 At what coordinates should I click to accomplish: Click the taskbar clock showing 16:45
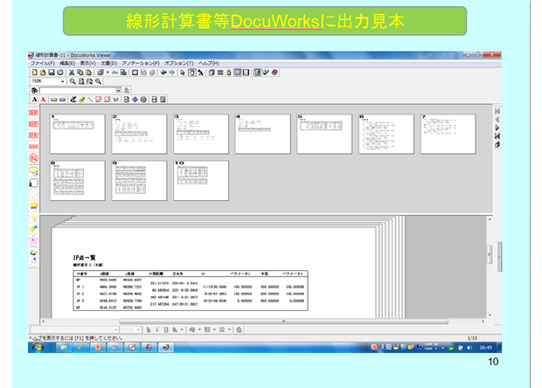[486, 348]
